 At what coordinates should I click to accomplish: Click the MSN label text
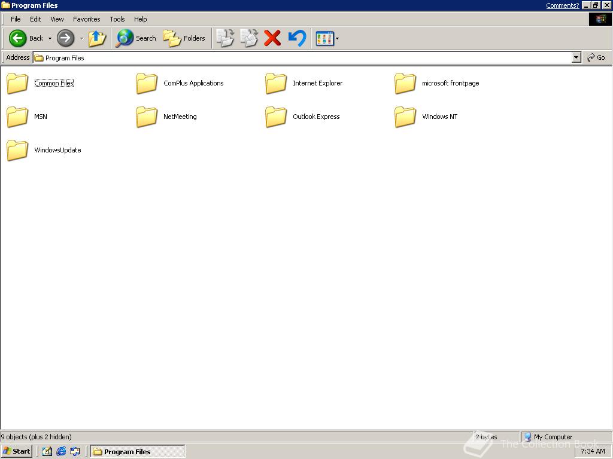pos(41,117)
